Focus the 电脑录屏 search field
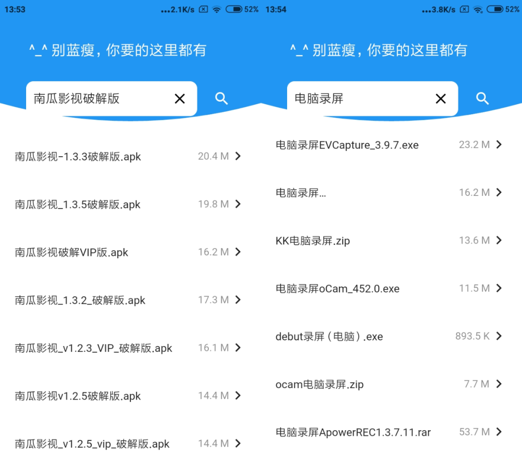522x464 pixels. point(373,99)
